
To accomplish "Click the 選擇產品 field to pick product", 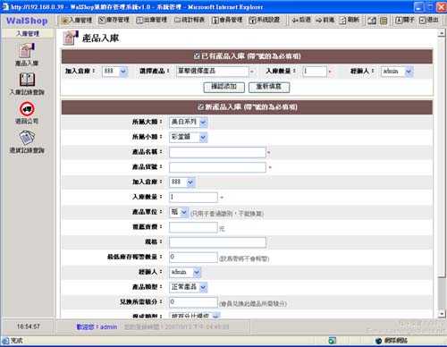I will (212, 72).
